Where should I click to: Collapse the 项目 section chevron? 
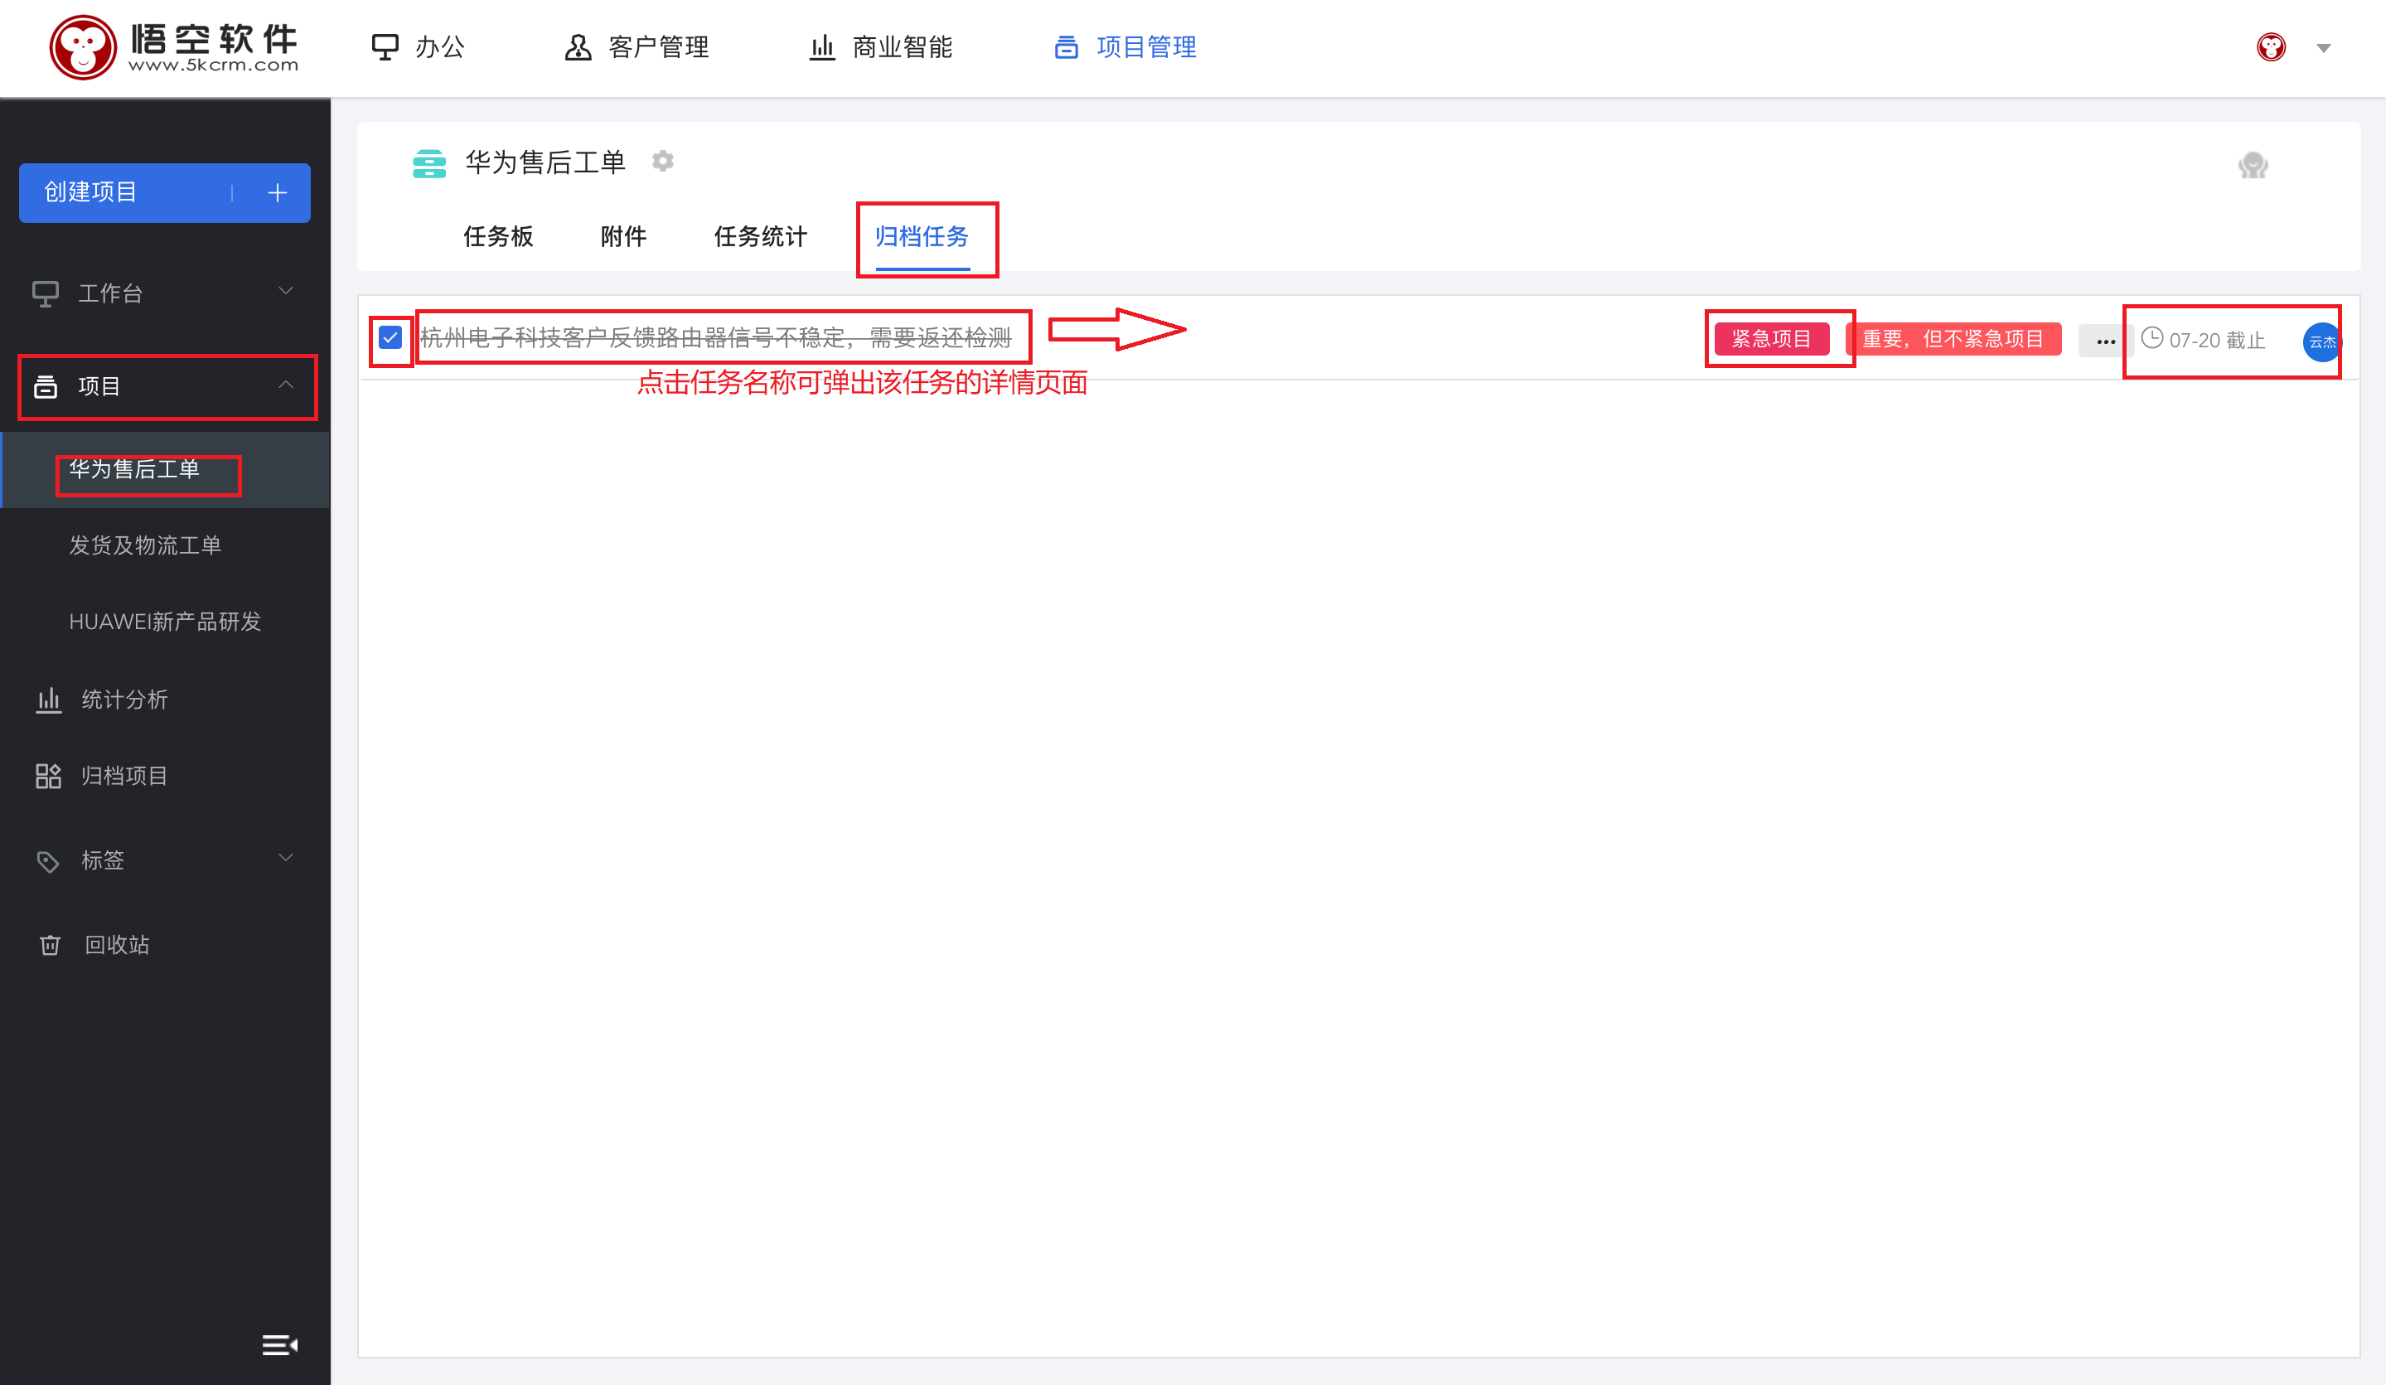285,385
